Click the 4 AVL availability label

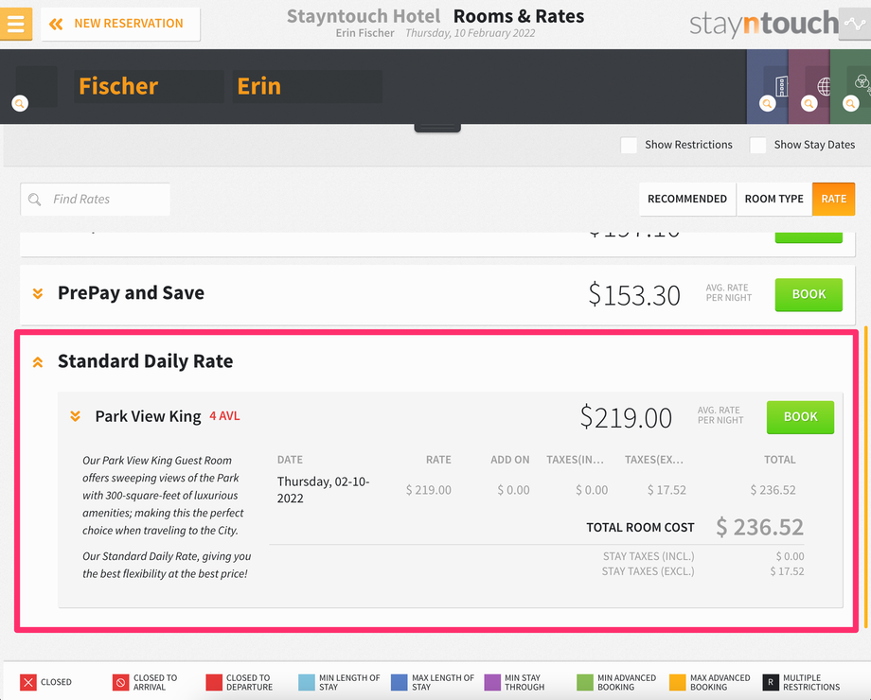click(x=224, y=416)
